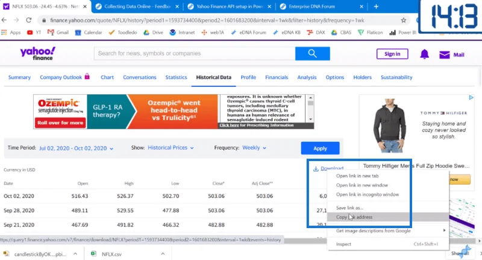Close the NFLX browser tab

click(85, 7)
